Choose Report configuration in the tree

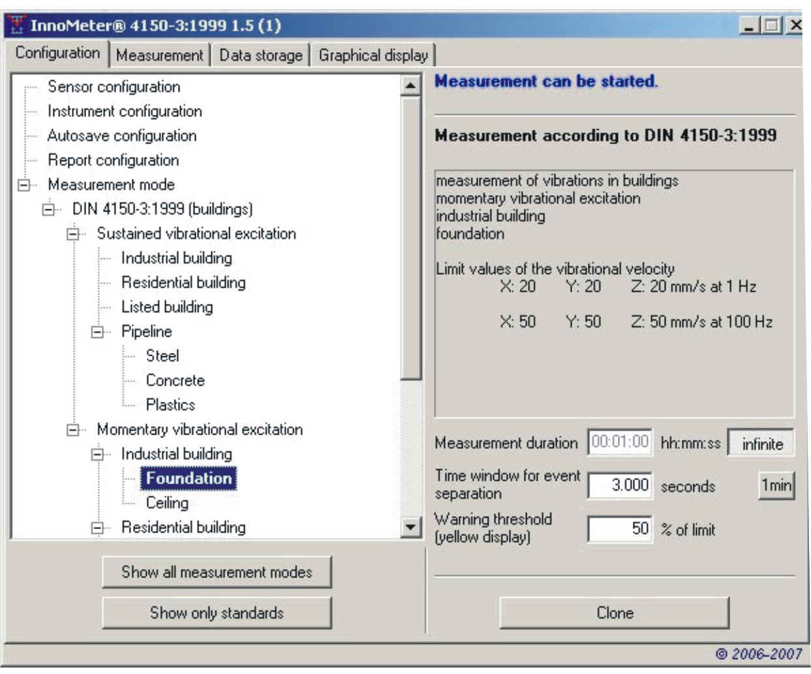[x=113, y=161]
